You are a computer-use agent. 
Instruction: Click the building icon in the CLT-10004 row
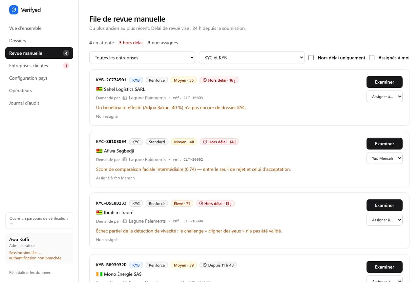(x=125, y=221)
